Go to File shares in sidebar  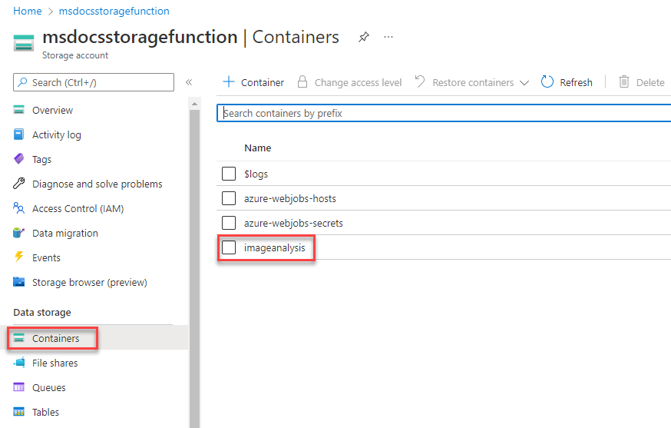click(55, 363)
